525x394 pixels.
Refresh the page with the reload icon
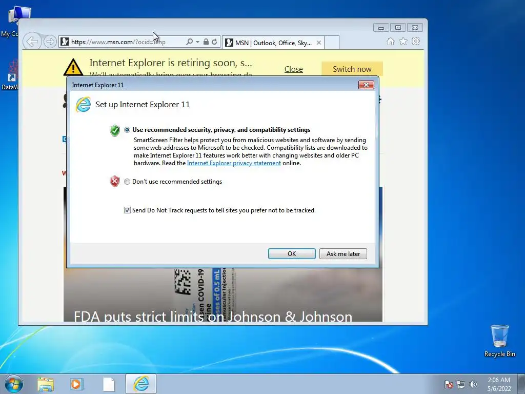point(214,42)
